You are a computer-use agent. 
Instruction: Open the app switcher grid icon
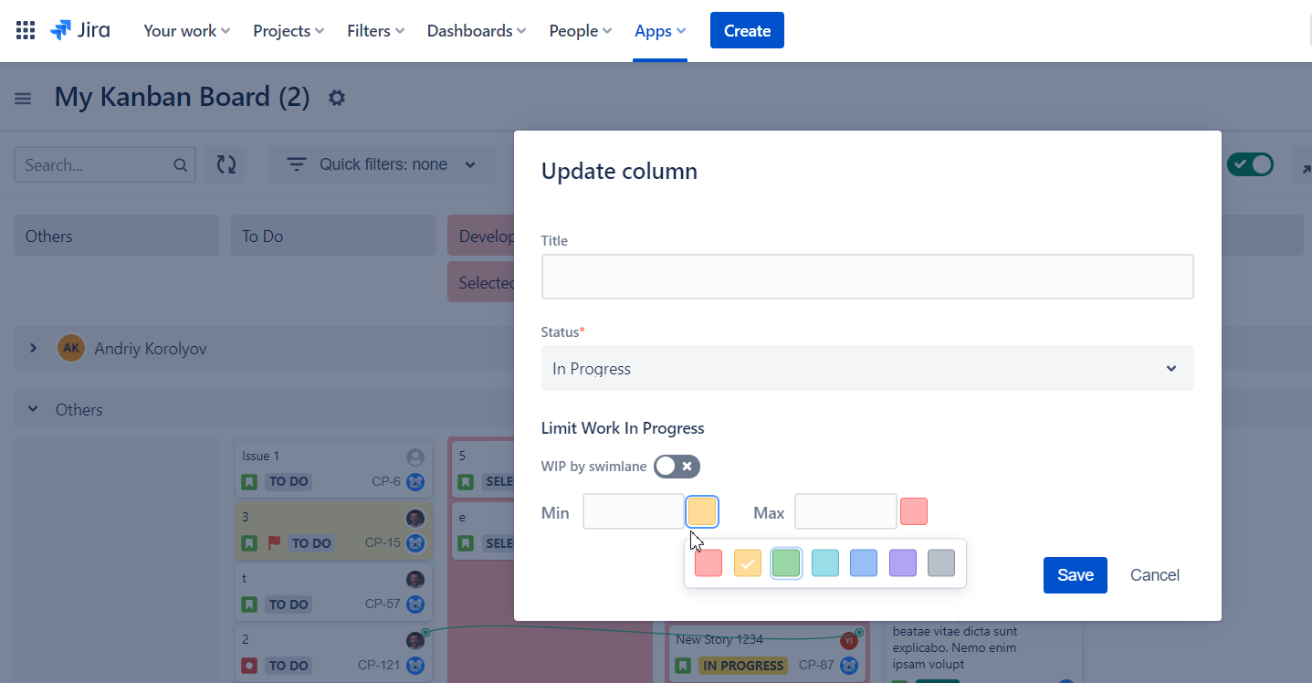(26, 30)
